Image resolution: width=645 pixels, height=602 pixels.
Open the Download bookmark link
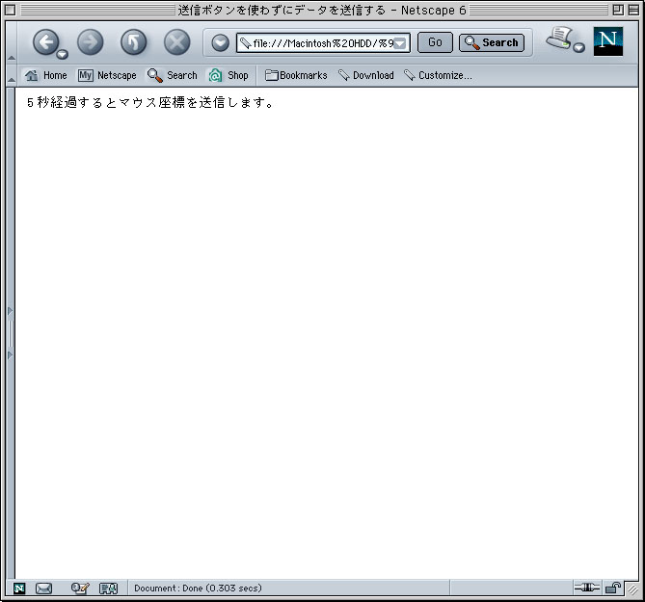coord(366,75)
